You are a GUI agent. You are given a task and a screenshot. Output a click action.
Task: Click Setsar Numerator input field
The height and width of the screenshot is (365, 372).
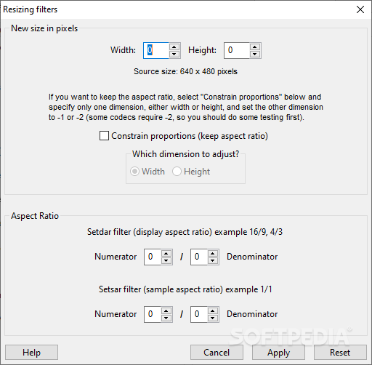(x=153, y=314)
